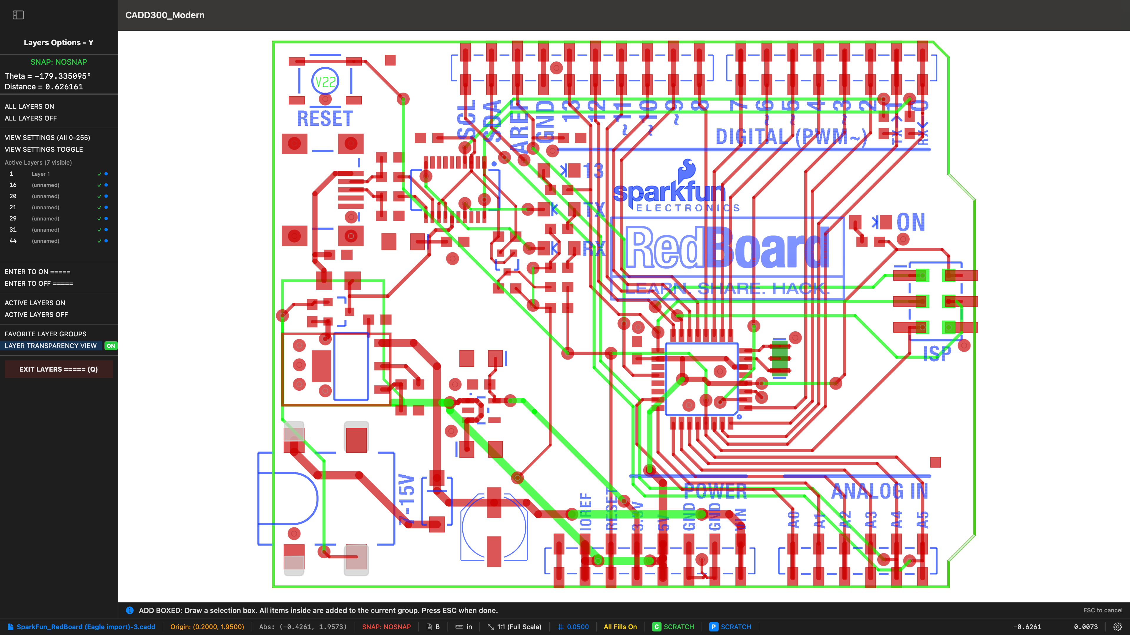The height and width of the screenshot is (635, 1130).
Task: Click Abs coordinates readout
Action: [303, 627]
